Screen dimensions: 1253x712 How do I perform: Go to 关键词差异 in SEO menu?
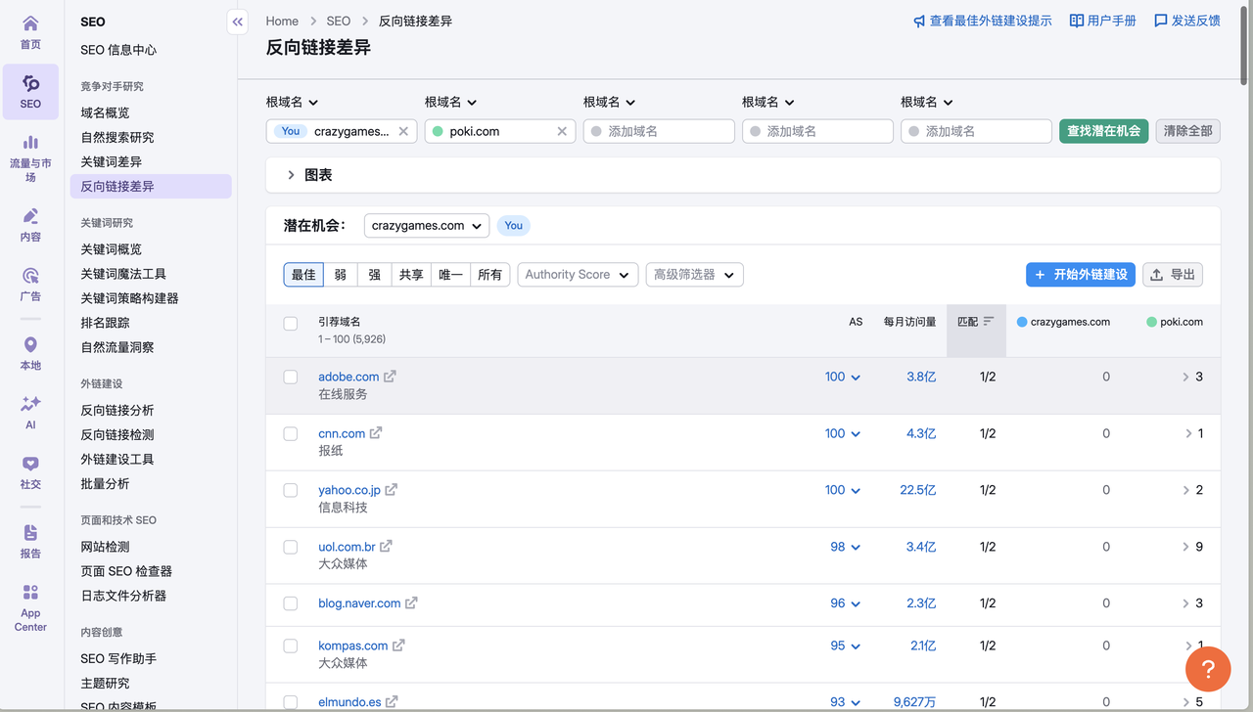[112, 161]
